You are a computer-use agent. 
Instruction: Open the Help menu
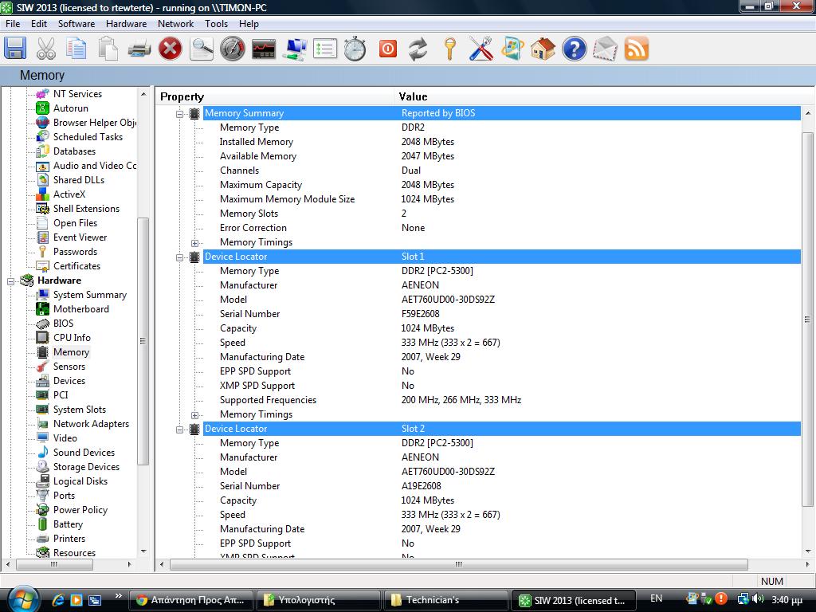[x=249, y=23]
